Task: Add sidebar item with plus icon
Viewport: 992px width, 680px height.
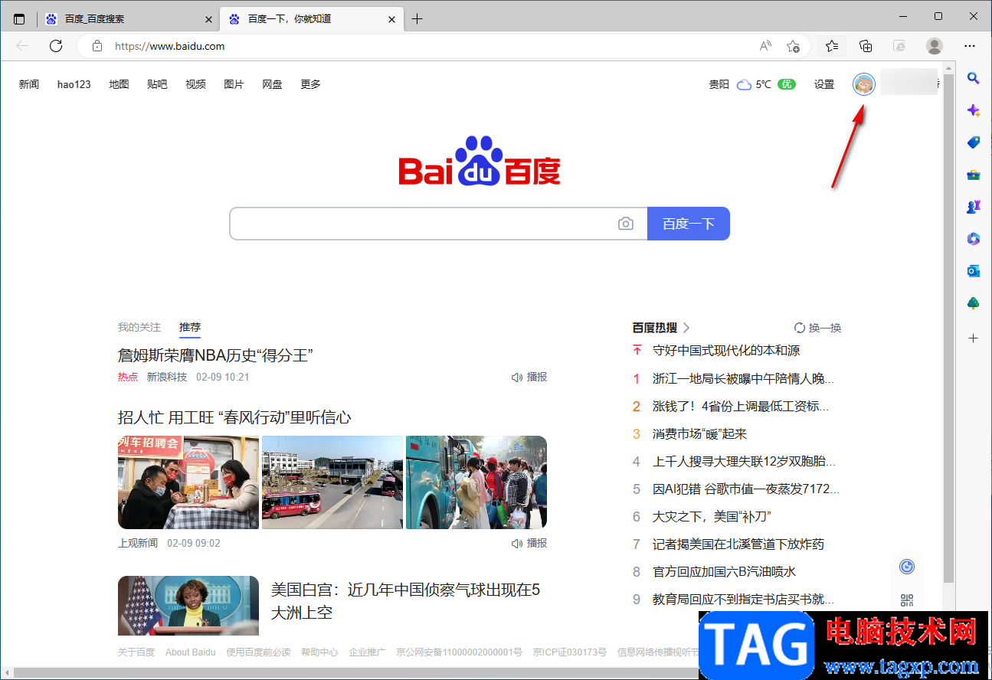Action: click(x=974, y=338)
